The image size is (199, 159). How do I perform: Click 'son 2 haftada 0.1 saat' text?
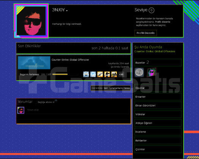point(110,48)
